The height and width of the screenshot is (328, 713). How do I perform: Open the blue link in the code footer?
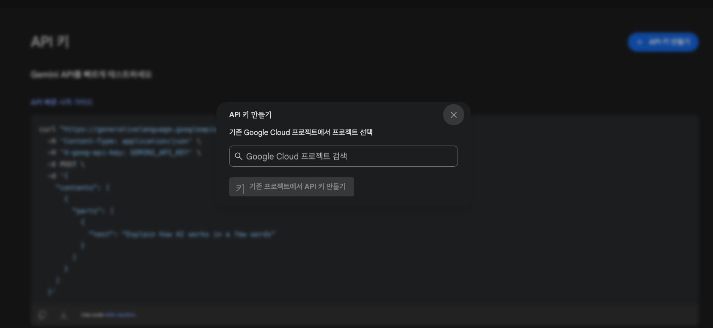click(x=120, y=315)
